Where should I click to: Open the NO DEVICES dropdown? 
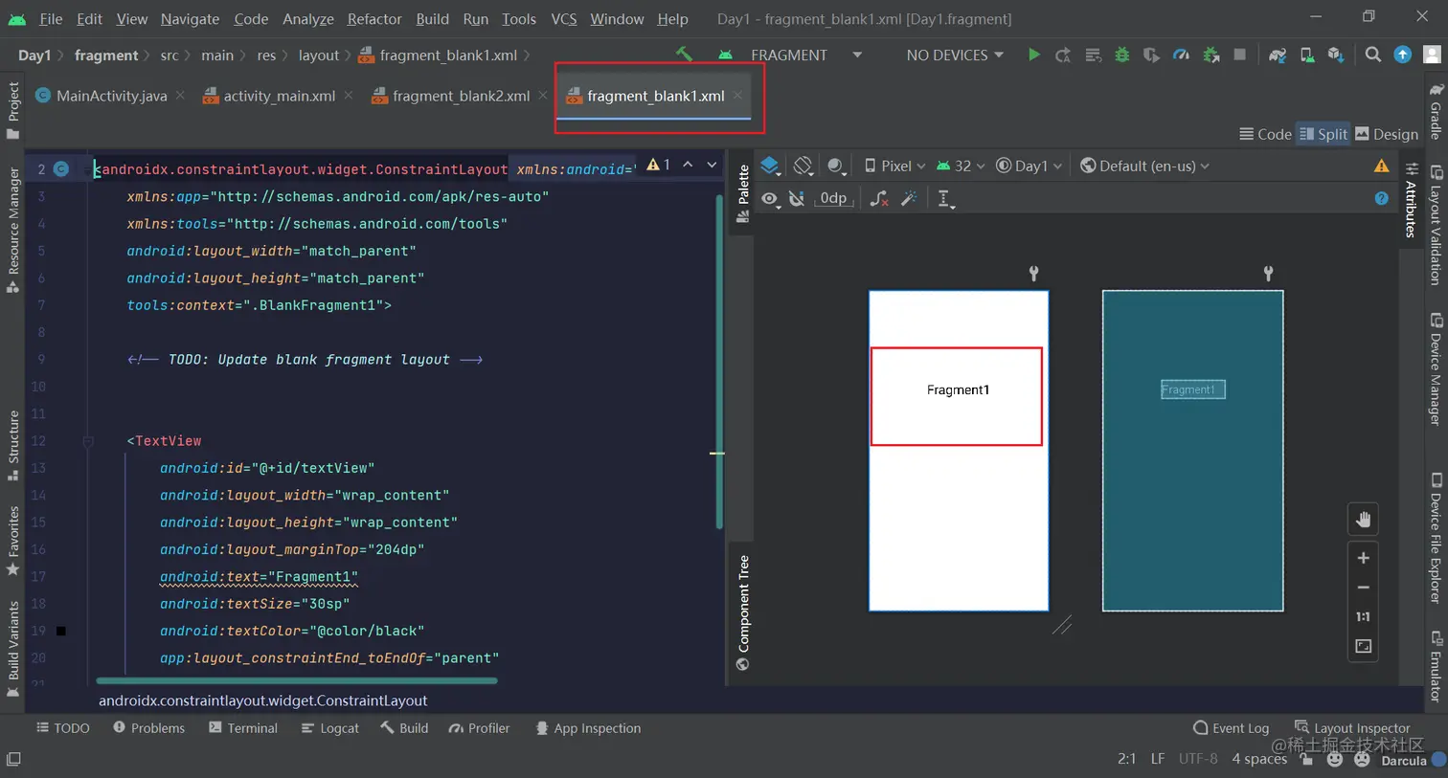click(x=955, y=55)
